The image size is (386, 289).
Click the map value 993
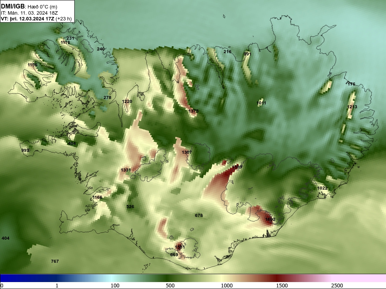click(25, 150)
